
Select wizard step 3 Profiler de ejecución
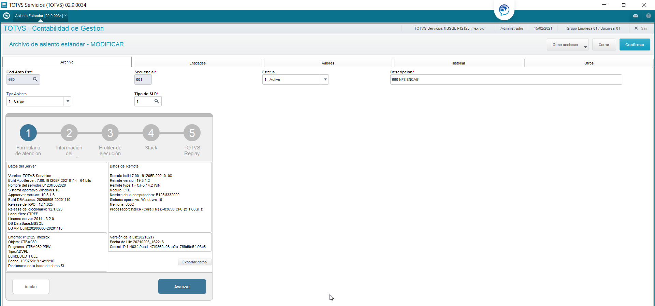[110, 133]
